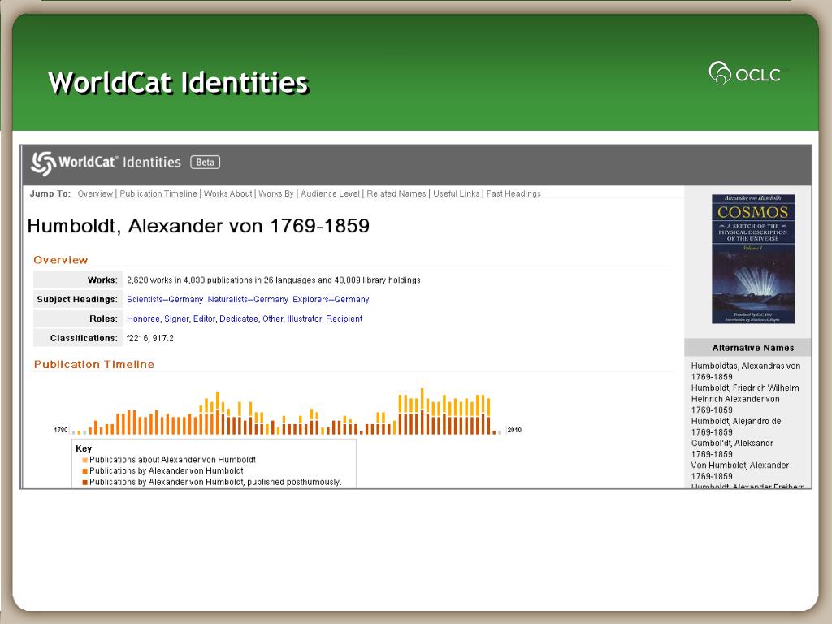The width and height of the screenshot is (832, 624).
Task: Jump to Audience Level section
Action: 330,193
